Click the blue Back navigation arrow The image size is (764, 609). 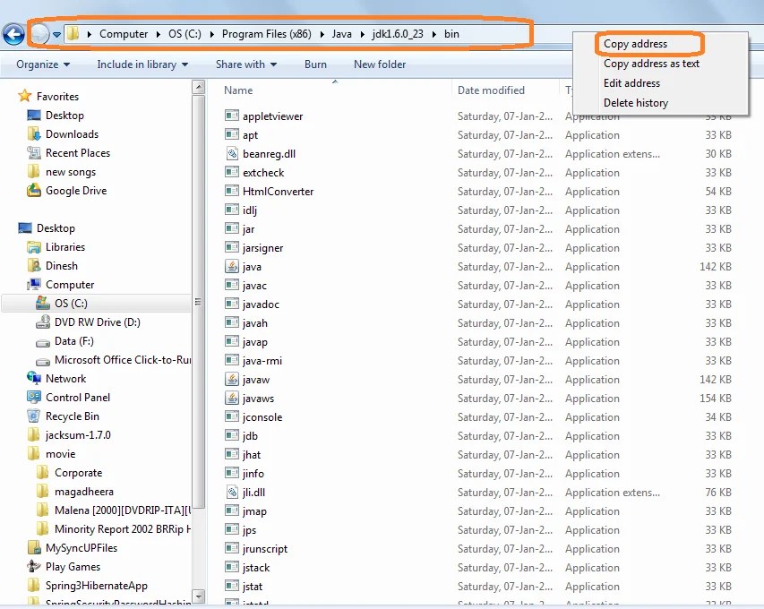click(13, 35)
